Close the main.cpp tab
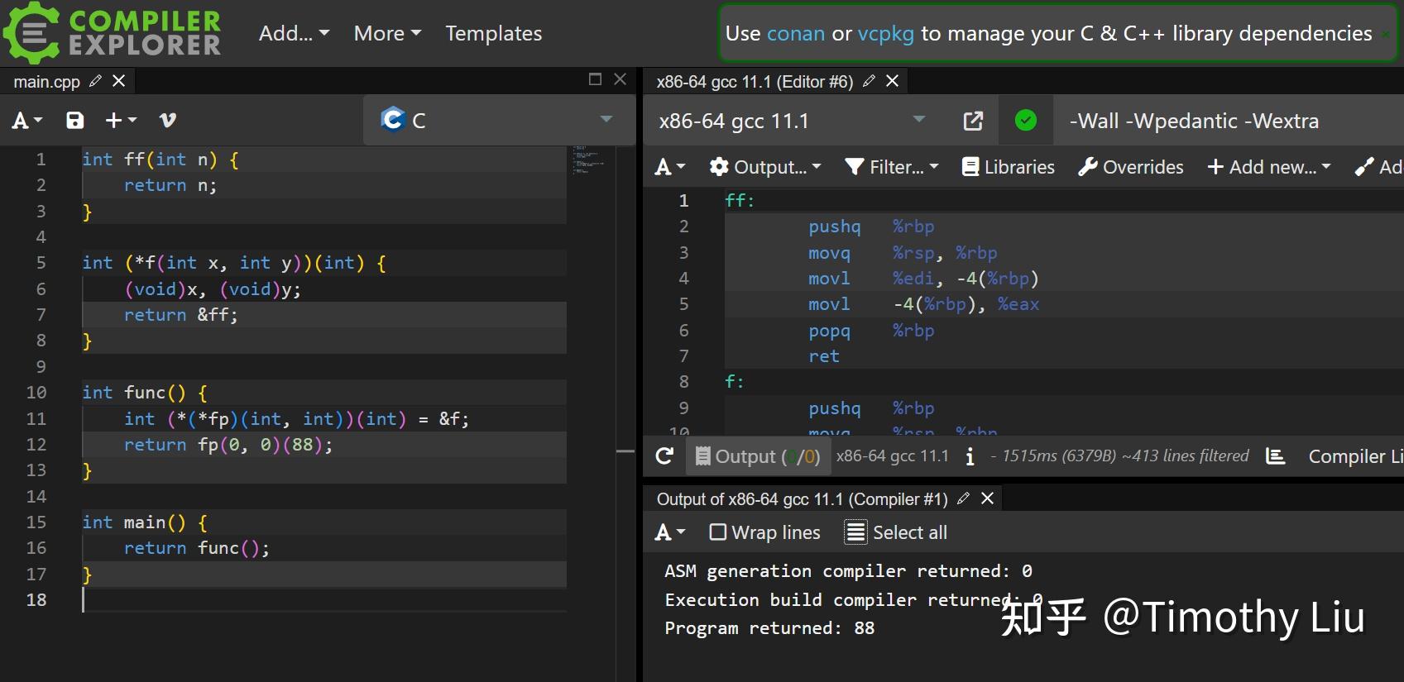Viewport: 1404px width, 682px height. pyautogui.click(x=119, y=81)
